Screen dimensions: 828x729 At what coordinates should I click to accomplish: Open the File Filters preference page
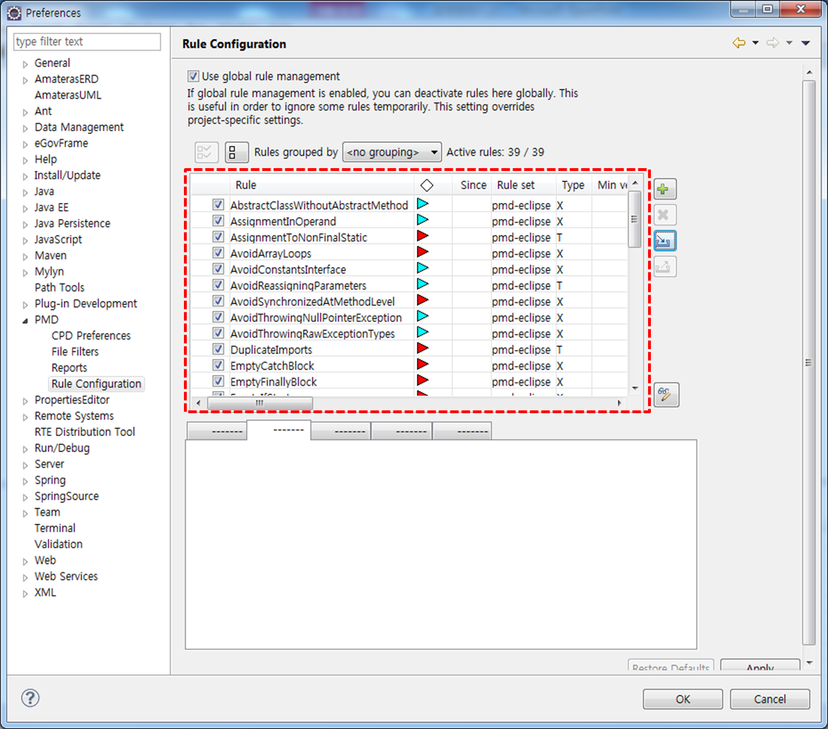point(75,352)
